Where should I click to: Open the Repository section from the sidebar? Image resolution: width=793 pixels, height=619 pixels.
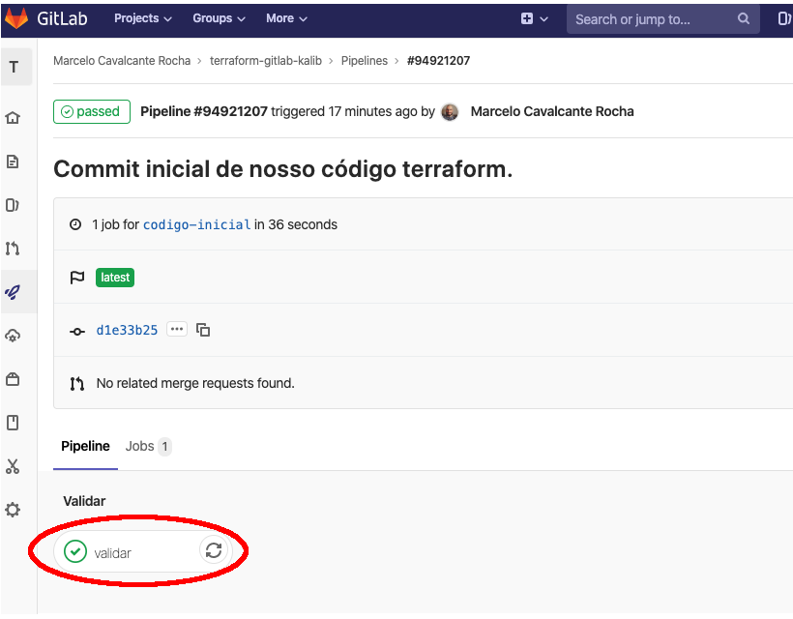(x=14, y=161)
